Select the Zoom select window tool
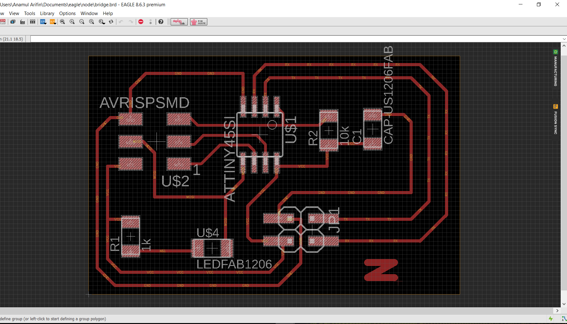Image resolution: width=567 pixels, height=324 pixels. [102, 22]
